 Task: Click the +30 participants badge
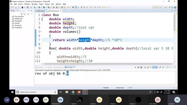click(x=7, y=100)
